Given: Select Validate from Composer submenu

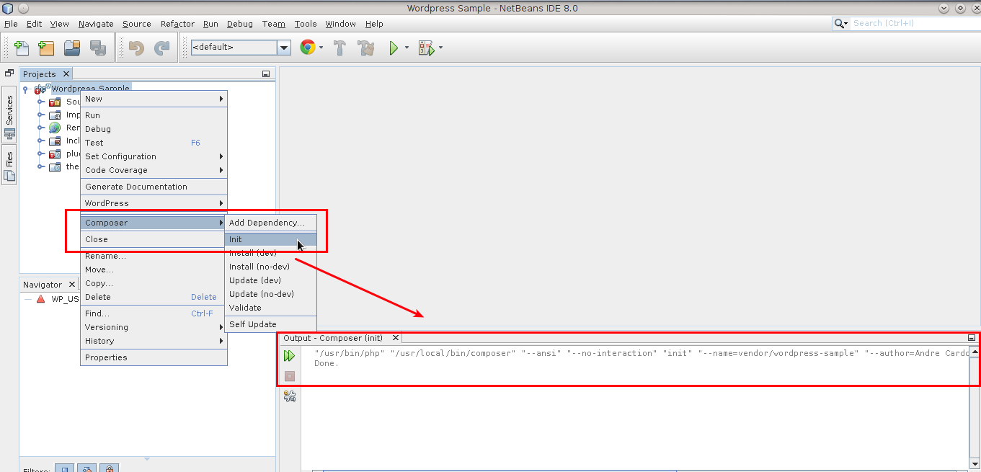Looking at the screenshot, I should coord(270,308).
